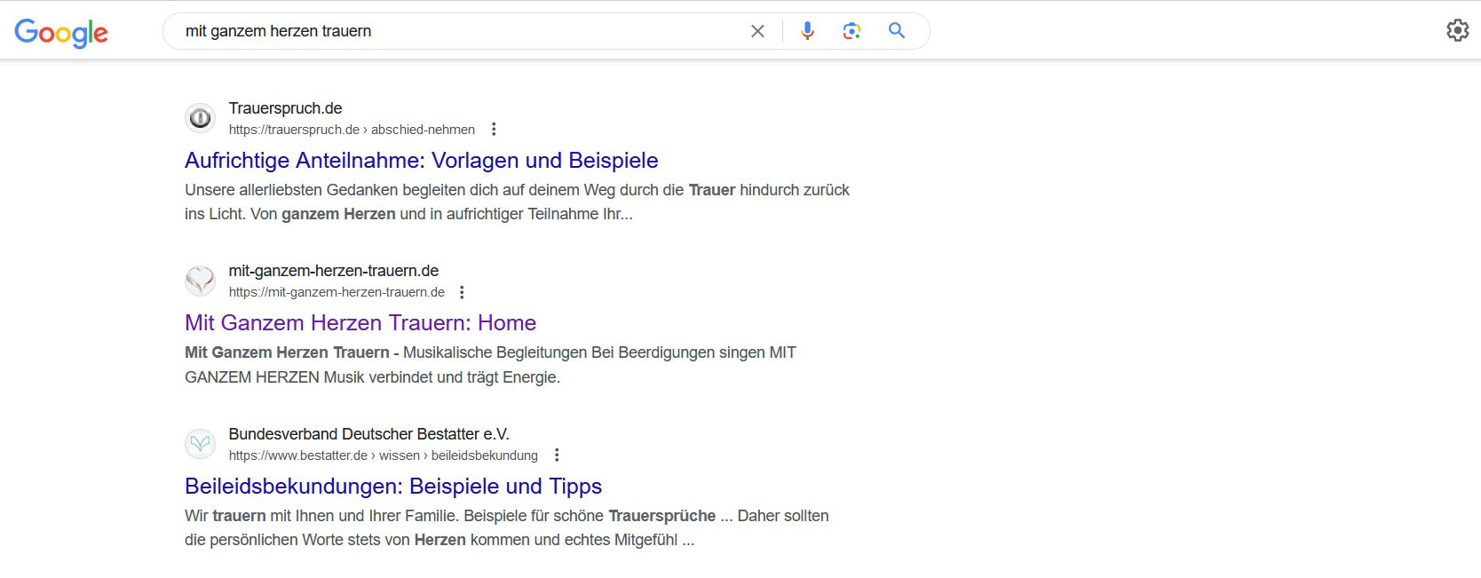Image resolution: width=1481 pixels, height=578 pixels.
Task: Click URL 'https://www.bestatter.de › wissen › beileidsbekundung'
Action: pyautogui.click(x=384, y=455)
